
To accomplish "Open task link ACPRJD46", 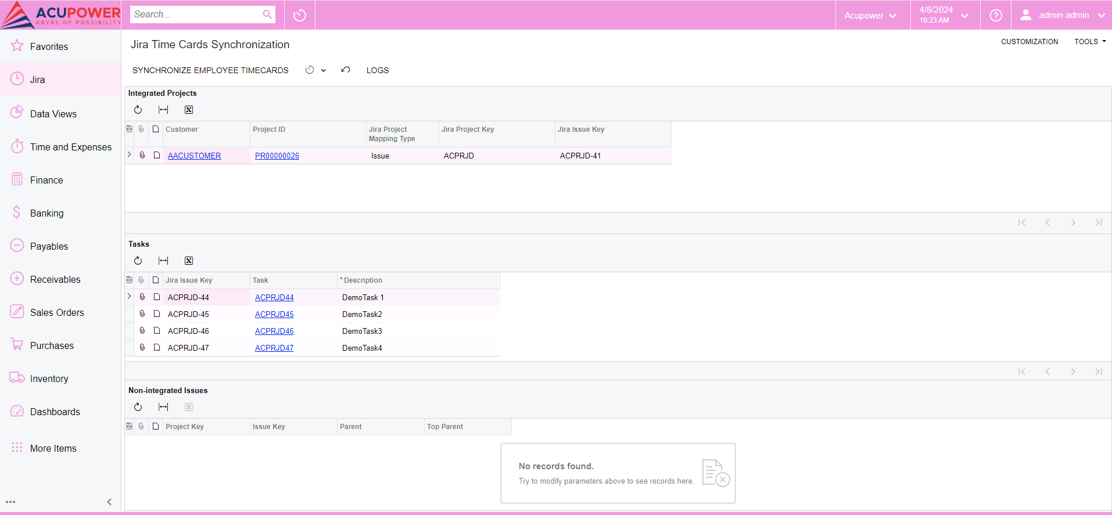I will tap(274, 331).
